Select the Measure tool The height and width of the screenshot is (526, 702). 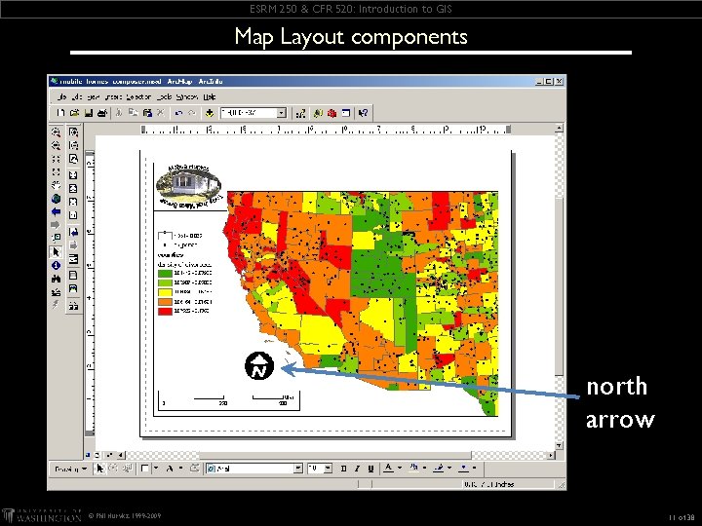(56, 292)
